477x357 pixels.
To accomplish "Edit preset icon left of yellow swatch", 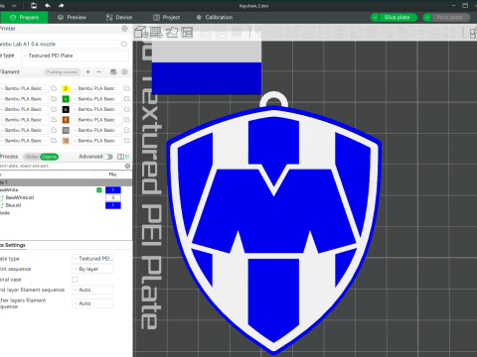I will (54, 88).
